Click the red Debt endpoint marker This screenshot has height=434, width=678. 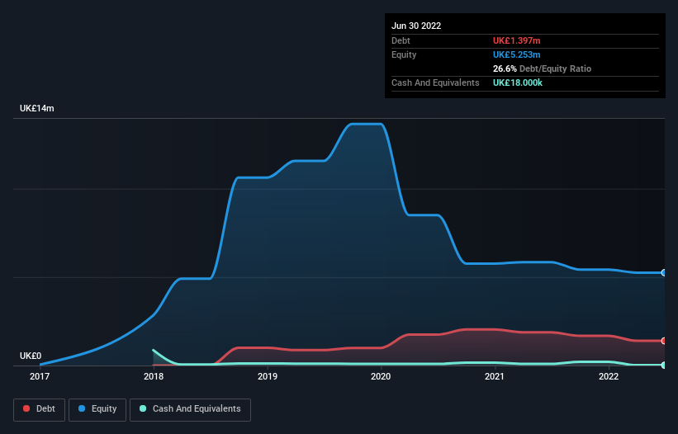pos(664,341)
